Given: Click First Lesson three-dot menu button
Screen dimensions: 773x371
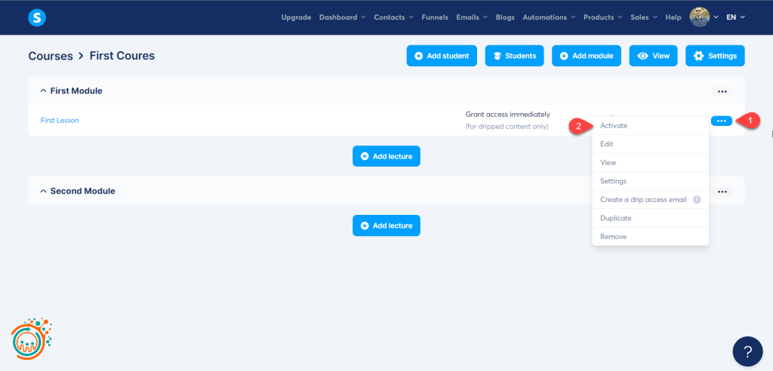Looking at the screenshot, I should pos(722,121).
